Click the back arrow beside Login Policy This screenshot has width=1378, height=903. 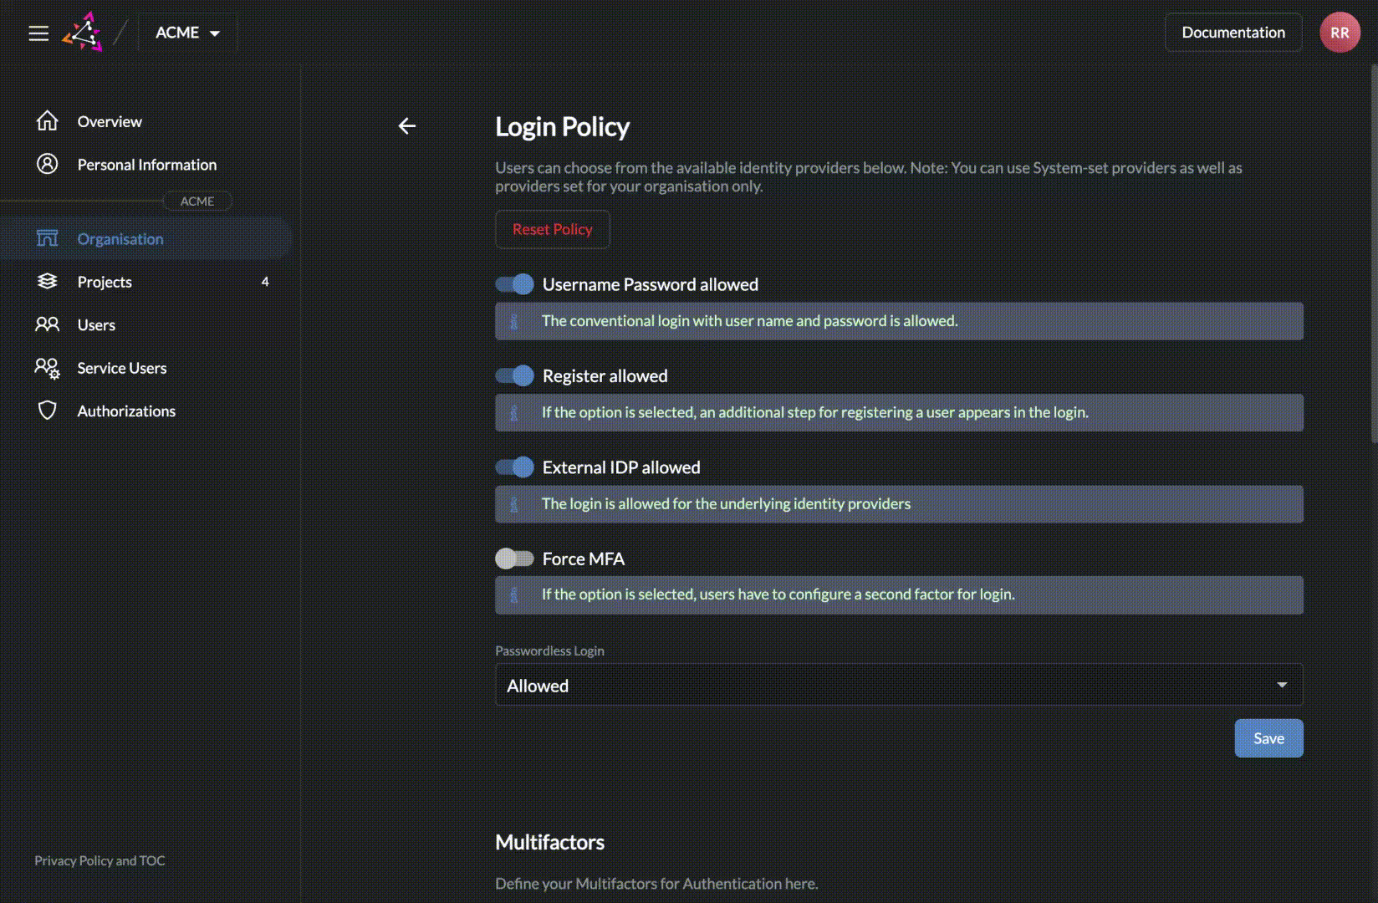(x=407, y=126)
